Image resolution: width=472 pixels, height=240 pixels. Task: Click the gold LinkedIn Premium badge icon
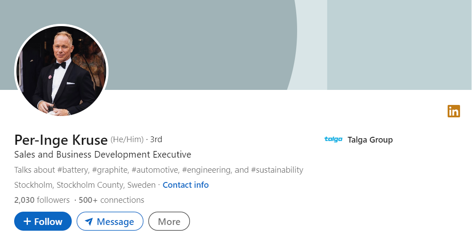coord(454,111)
